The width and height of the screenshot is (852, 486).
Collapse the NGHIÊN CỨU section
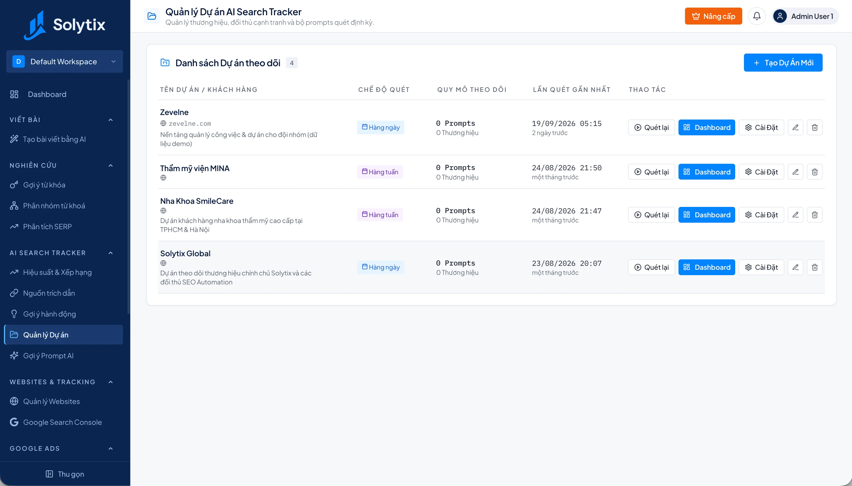[x=111, y=165]
